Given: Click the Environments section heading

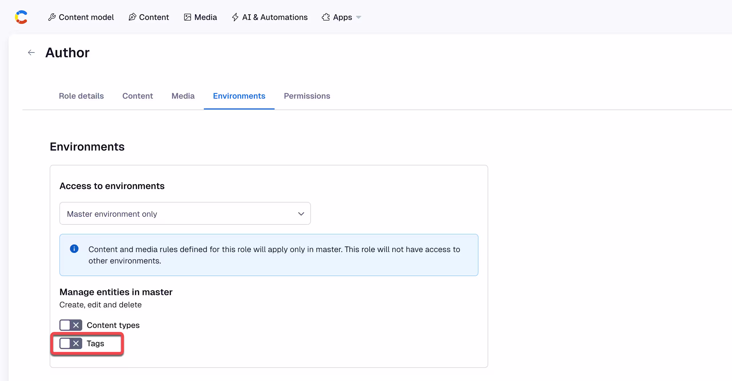Looking at the screenshot, I should point(87,147).
